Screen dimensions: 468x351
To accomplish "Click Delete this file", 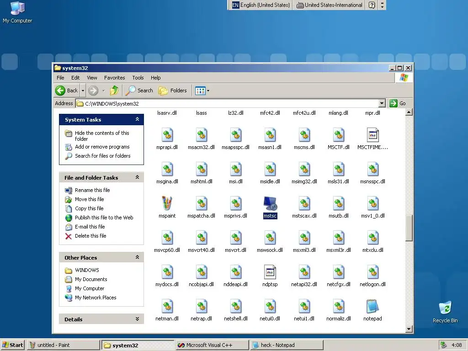I will point(90,236).
